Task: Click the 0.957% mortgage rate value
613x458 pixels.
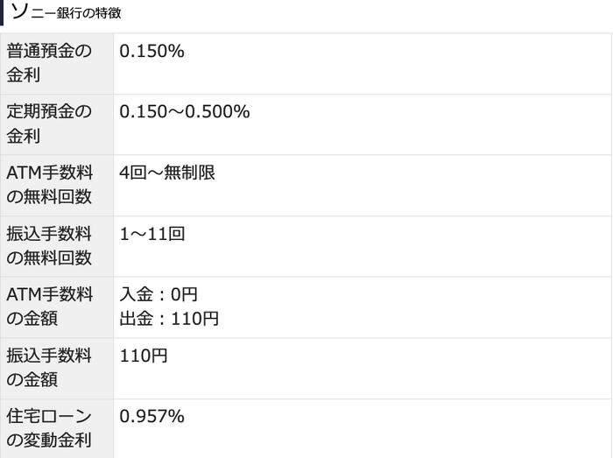Action: pyautogui.click(x=151, y=417)
